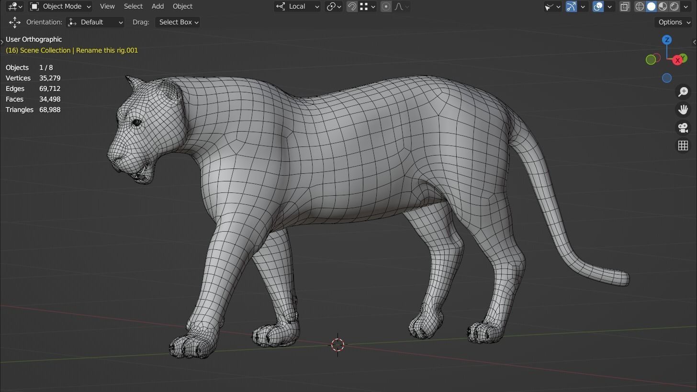The width and height of the screenshot is (697, 392).
Task: Open the snap element options dropdown
Action: (367, 6)
